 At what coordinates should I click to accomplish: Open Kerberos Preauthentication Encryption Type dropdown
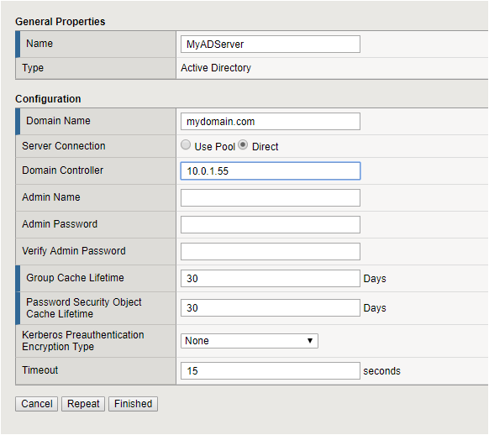tap(250, 341)
